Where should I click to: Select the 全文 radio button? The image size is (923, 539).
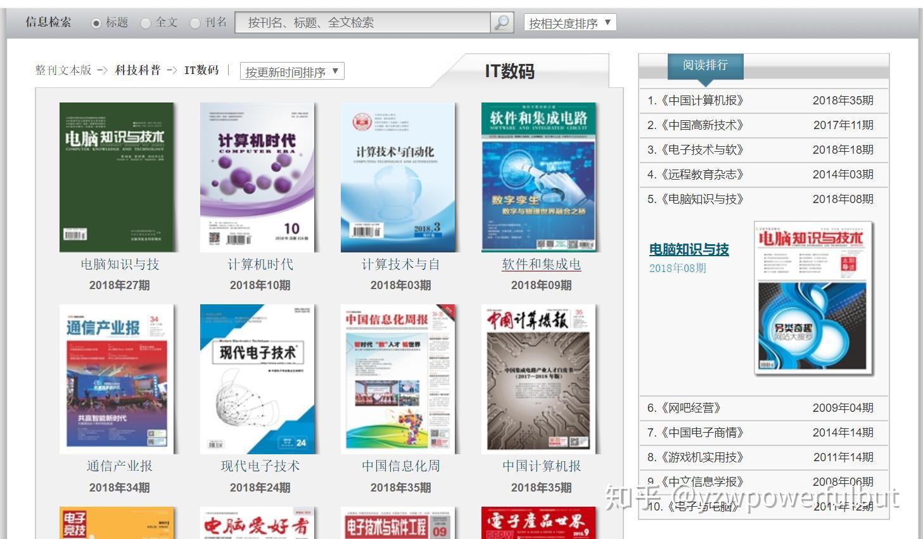(x=146, y=23)
